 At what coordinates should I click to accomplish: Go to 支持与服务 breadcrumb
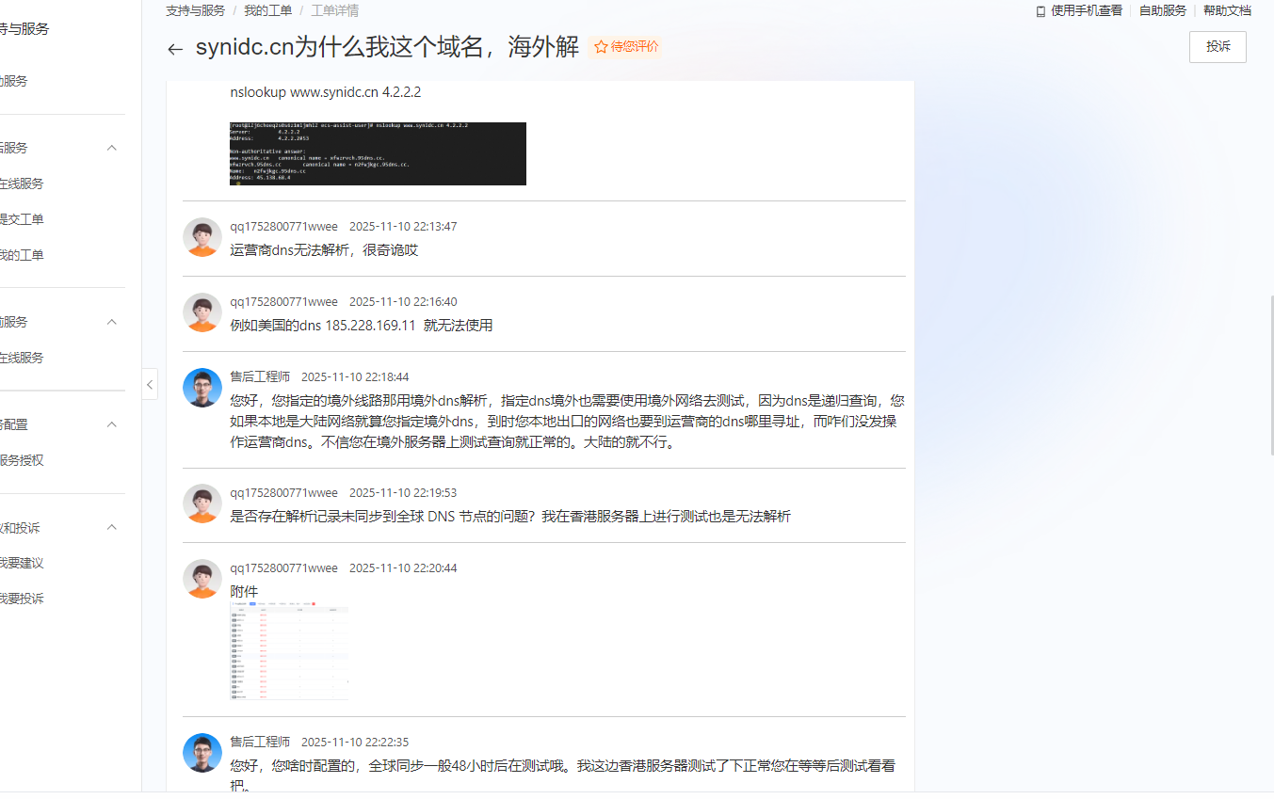[195, 11]
